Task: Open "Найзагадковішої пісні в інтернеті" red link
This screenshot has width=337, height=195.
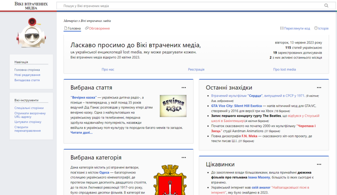Action: point(260,190)
